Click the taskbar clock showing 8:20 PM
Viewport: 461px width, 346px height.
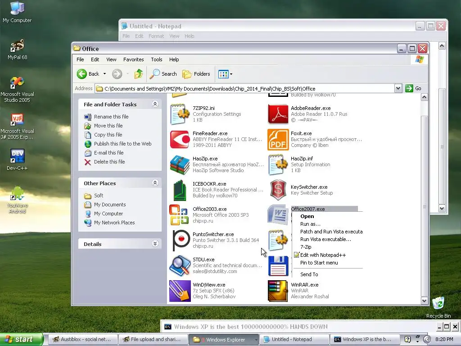pos(444,339)
